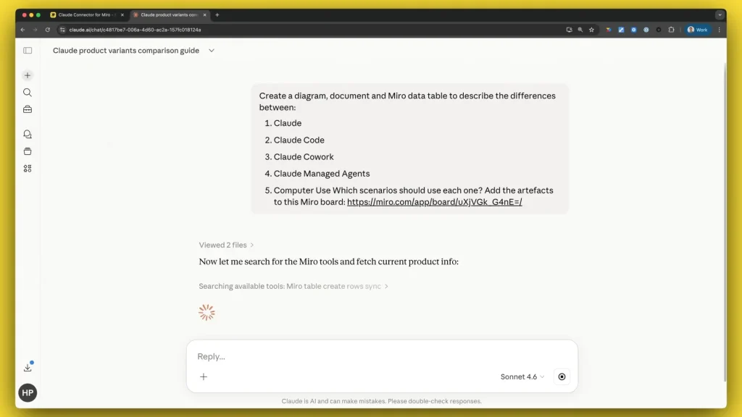Click the attachment plus icon in reply box
Viewport: 742px width, 417px height.
pyautogui.click(x=204, y=376)
